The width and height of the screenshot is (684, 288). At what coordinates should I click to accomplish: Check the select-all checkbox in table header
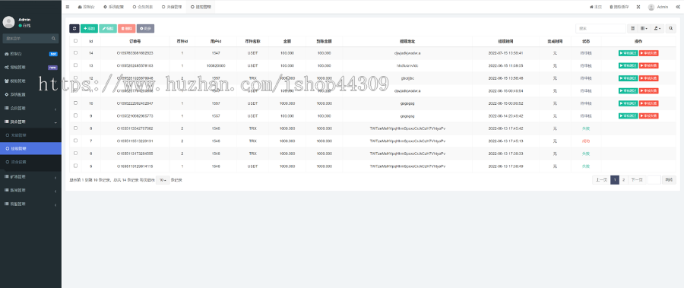tap(75, 40)
